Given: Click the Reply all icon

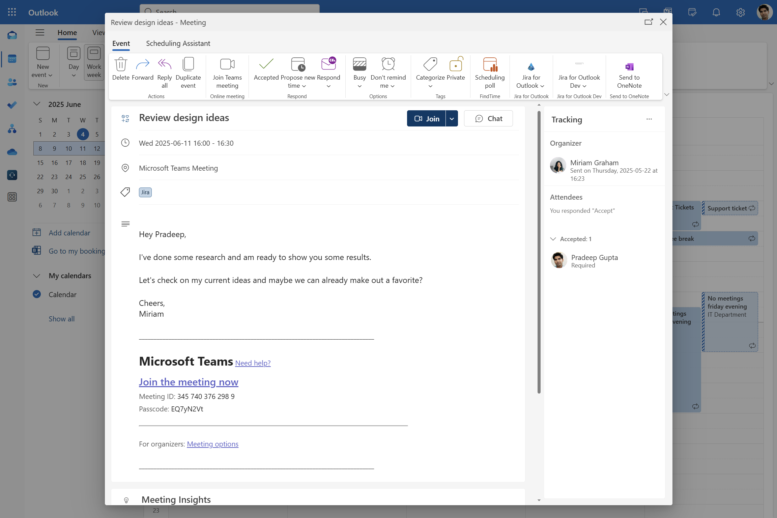Looking at the screenshot, I should pyautogui.click(x=164, y=64).
